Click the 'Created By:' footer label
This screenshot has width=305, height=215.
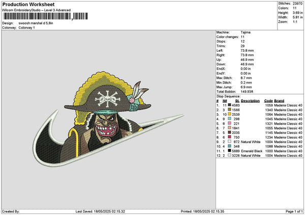point(11,211)
